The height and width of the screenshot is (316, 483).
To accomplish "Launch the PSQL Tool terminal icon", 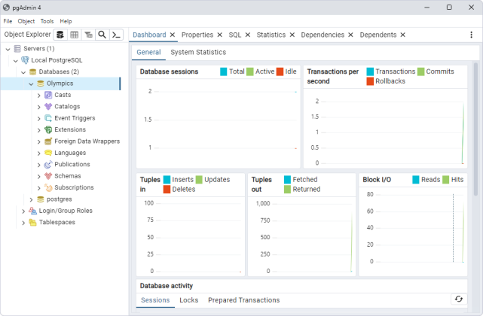I will coord(116,35).
